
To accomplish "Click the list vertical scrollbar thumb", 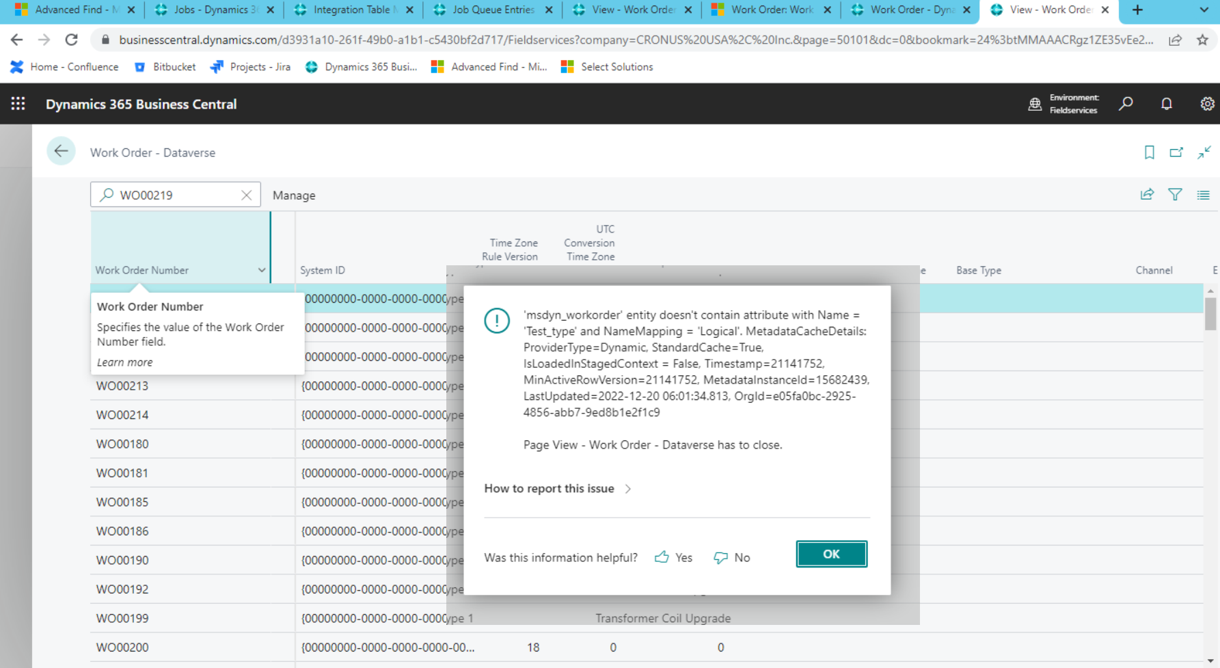I will point(1210,315).
